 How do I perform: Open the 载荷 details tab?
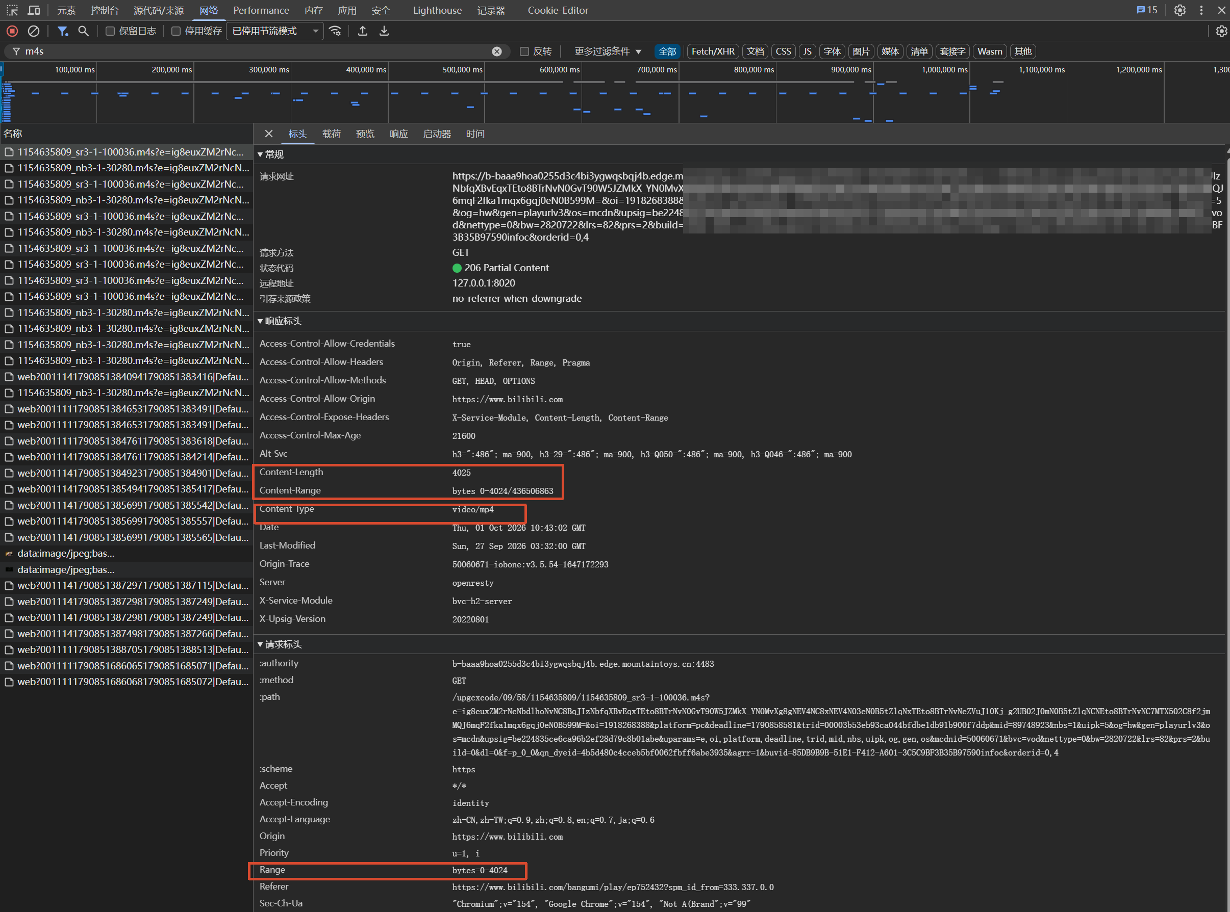(332, 134)
